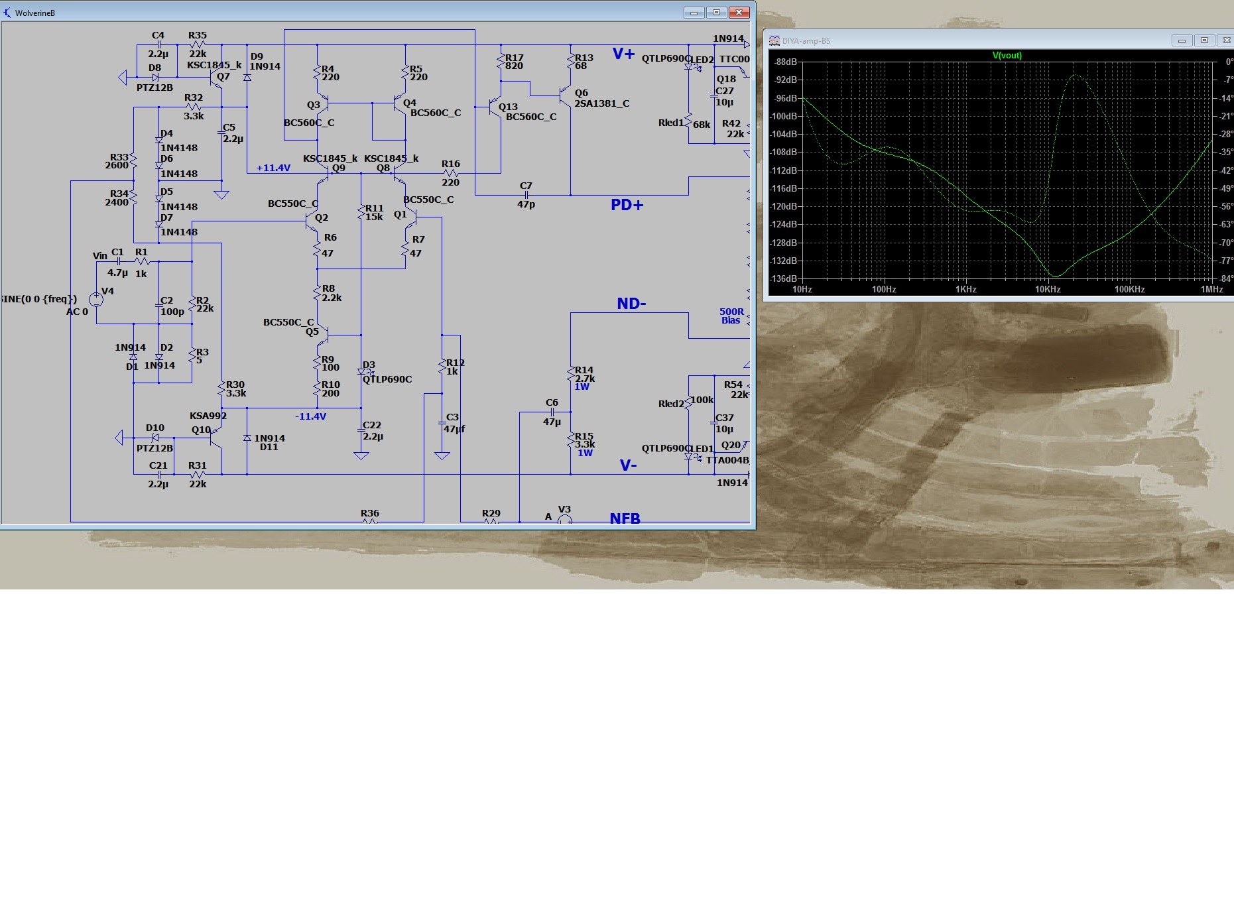Click the V+ net label
This screenshot has width=1234, height=905.
coord(624,54)
